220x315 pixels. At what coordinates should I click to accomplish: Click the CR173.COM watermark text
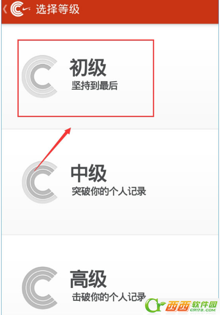203,310
